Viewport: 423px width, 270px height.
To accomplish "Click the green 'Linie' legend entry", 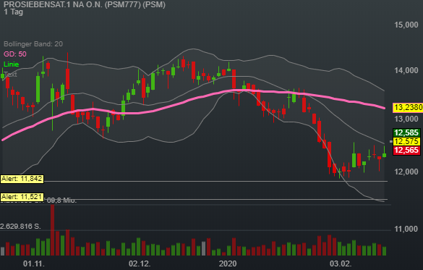I will tap(12, 64).
